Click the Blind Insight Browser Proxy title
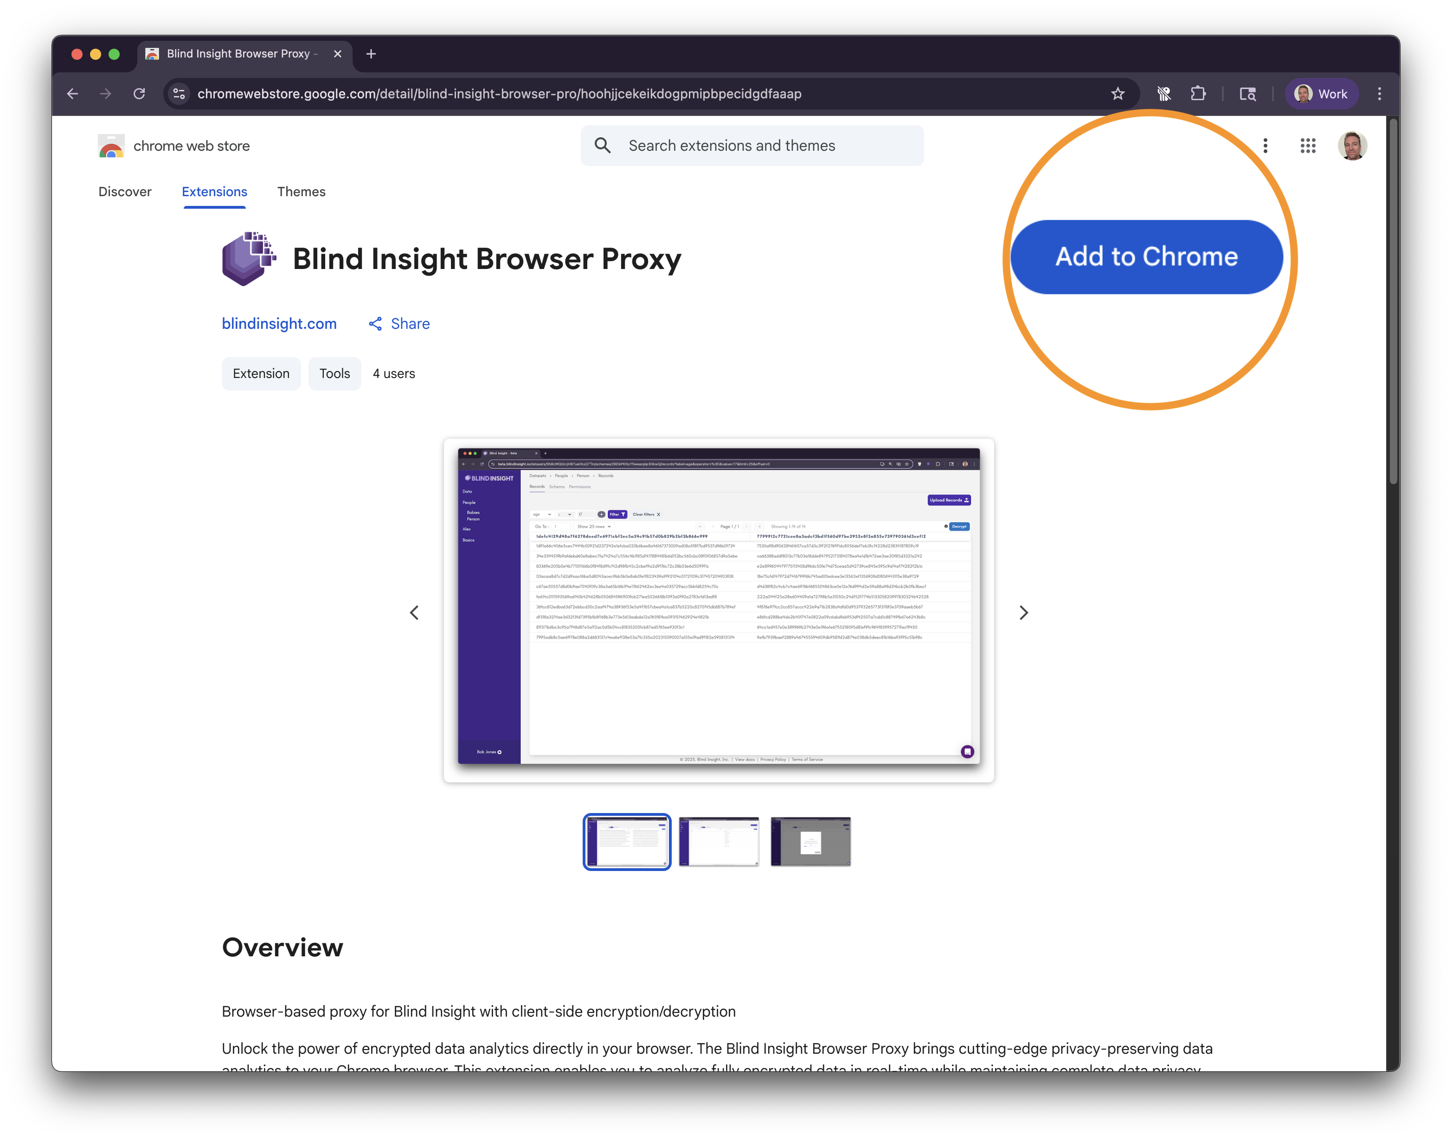The width and height of the screenshot is (1452, 1140). [487, 259]
